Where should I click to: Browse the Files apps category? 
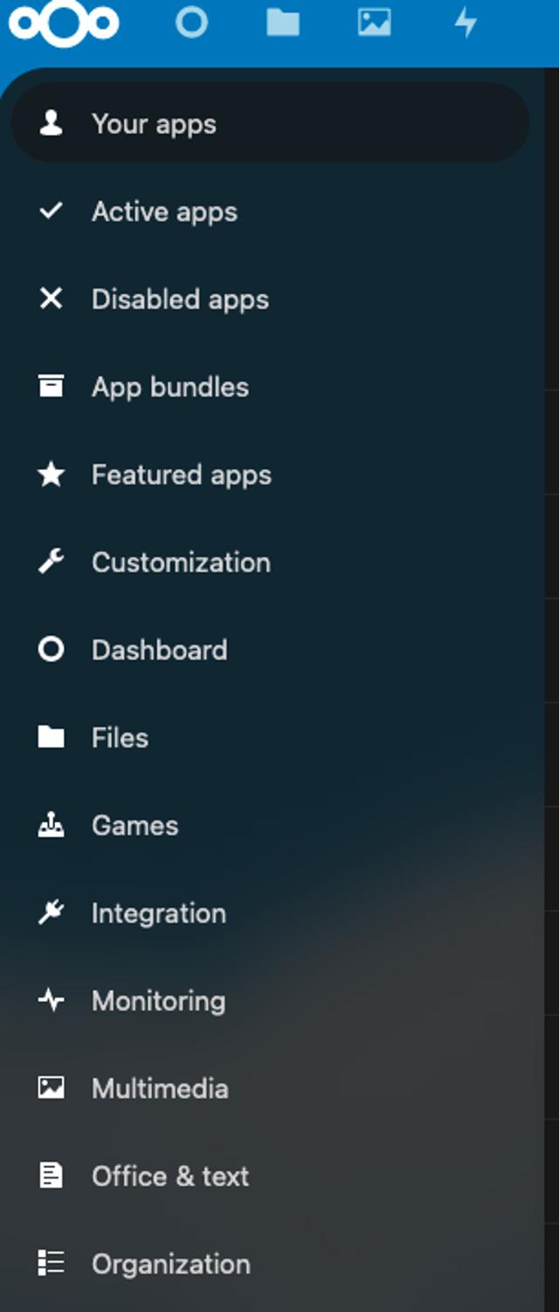(120, 738)
